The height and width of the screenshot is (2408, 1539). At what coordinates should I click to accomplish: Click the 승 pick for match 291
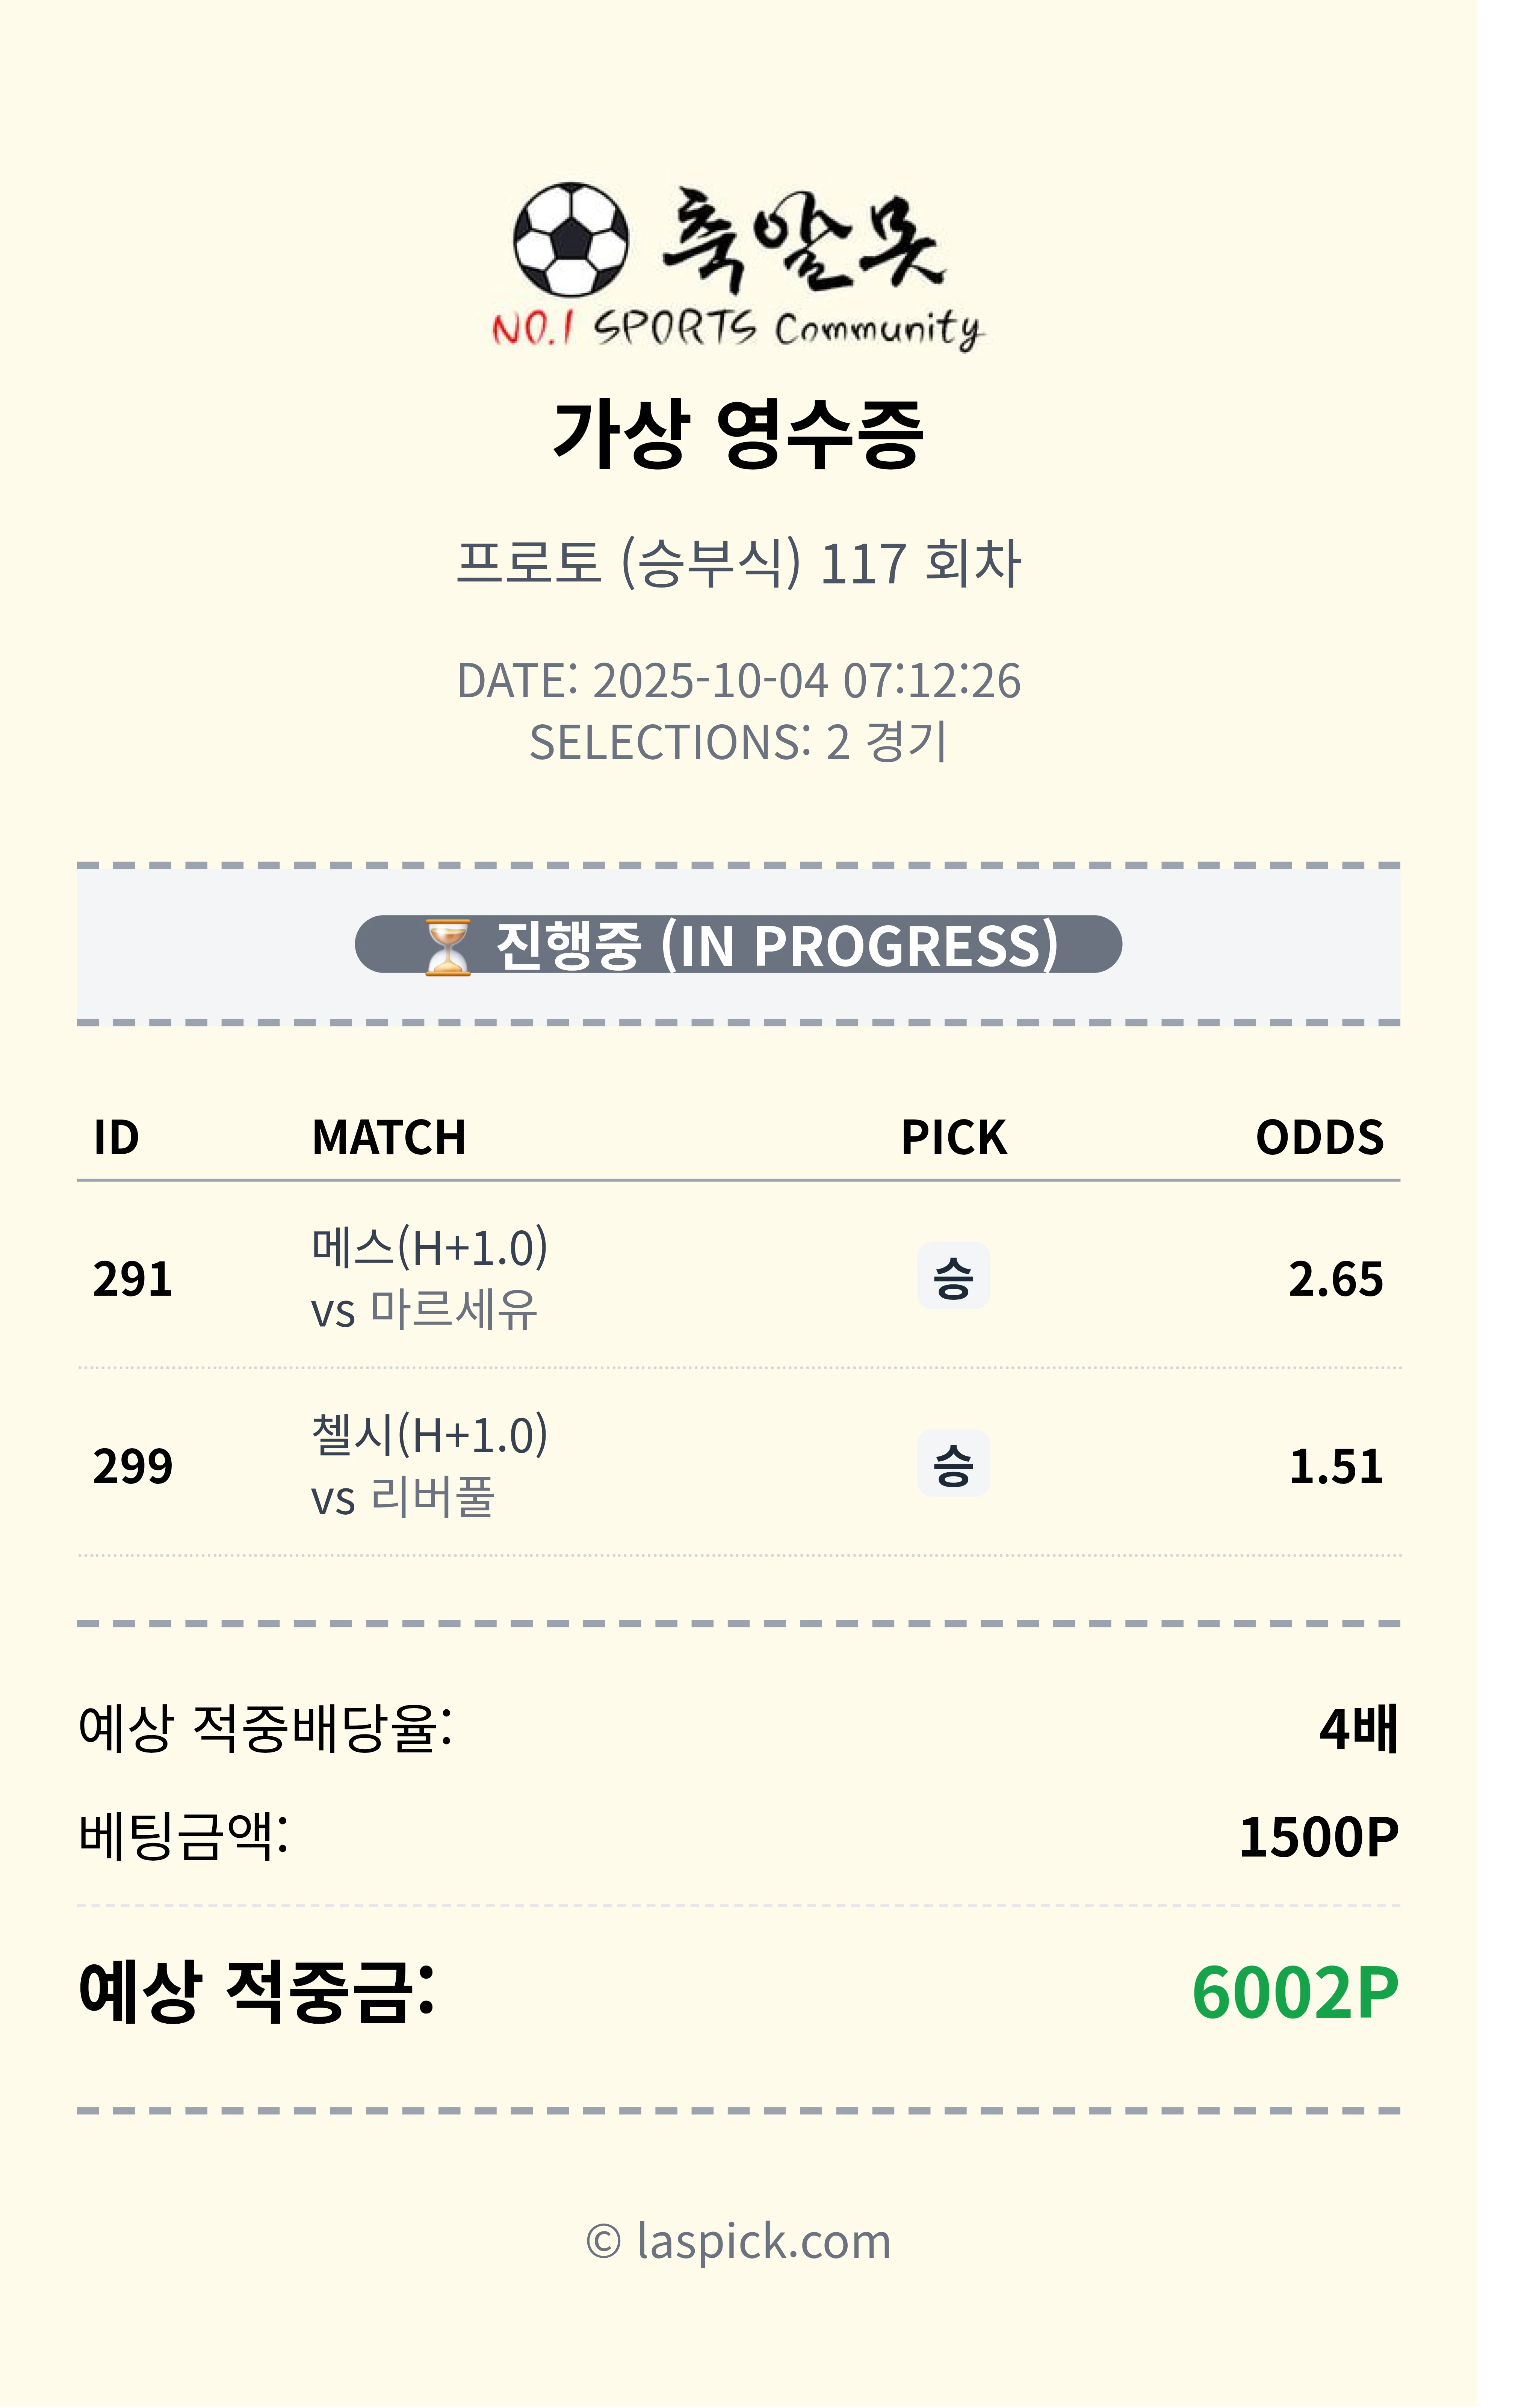953,1276
